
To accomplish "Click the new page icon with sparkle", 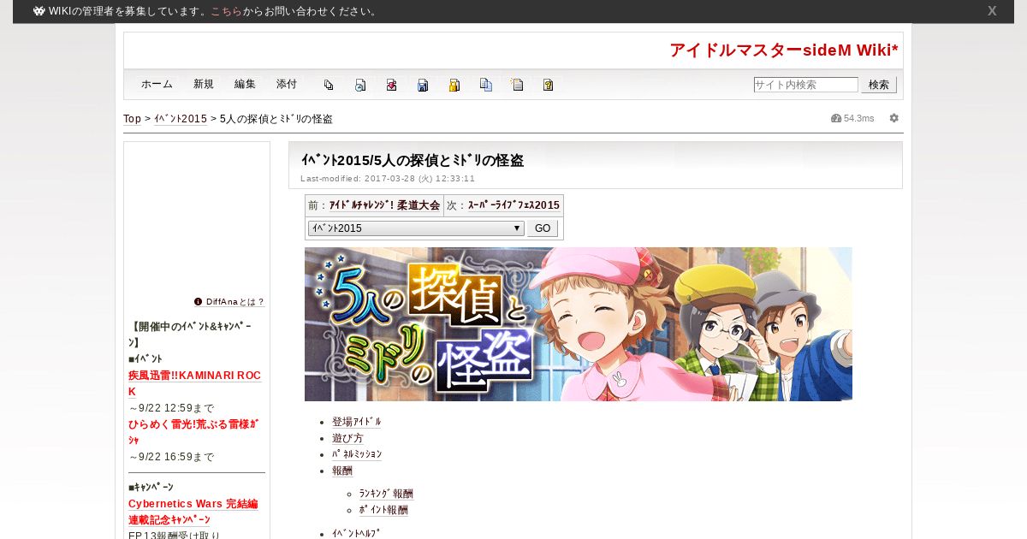I will [x=517, y=85].
